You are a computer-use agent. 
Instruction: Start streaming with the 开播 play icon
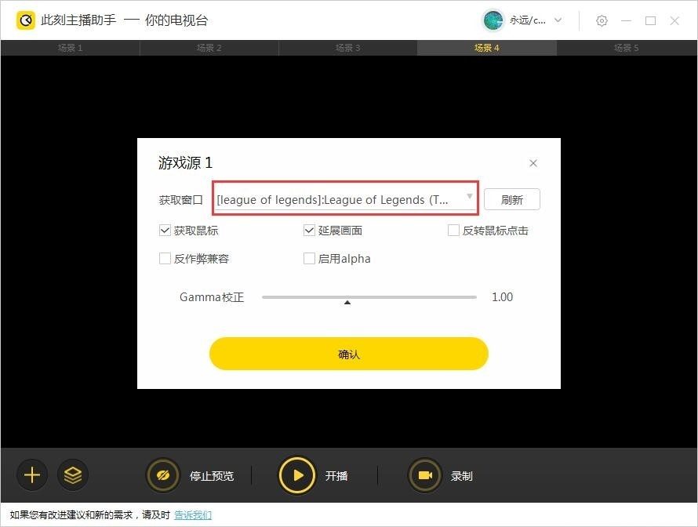point(297,474)
